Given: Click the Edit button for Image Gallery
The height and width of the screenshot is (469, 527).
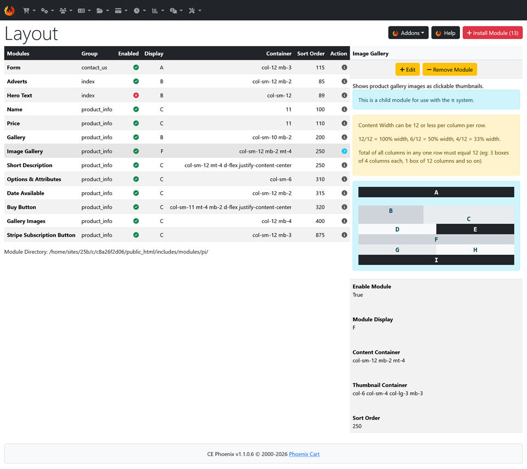Looking at the screenshot, I should tap(407, 70).
